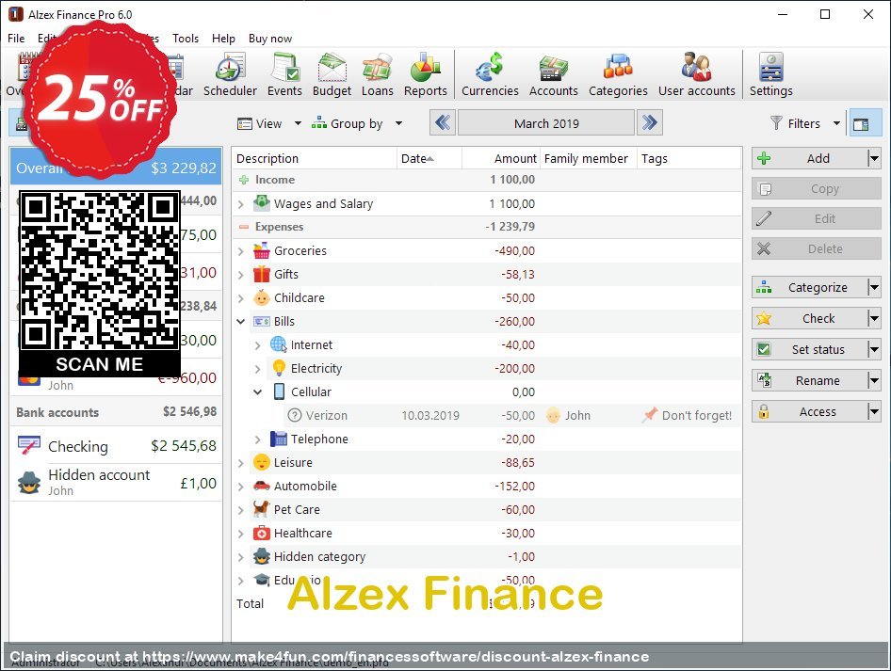The image size is (891, 671).
Task: Expand the Healthcare category
Action: pos(241,534)
